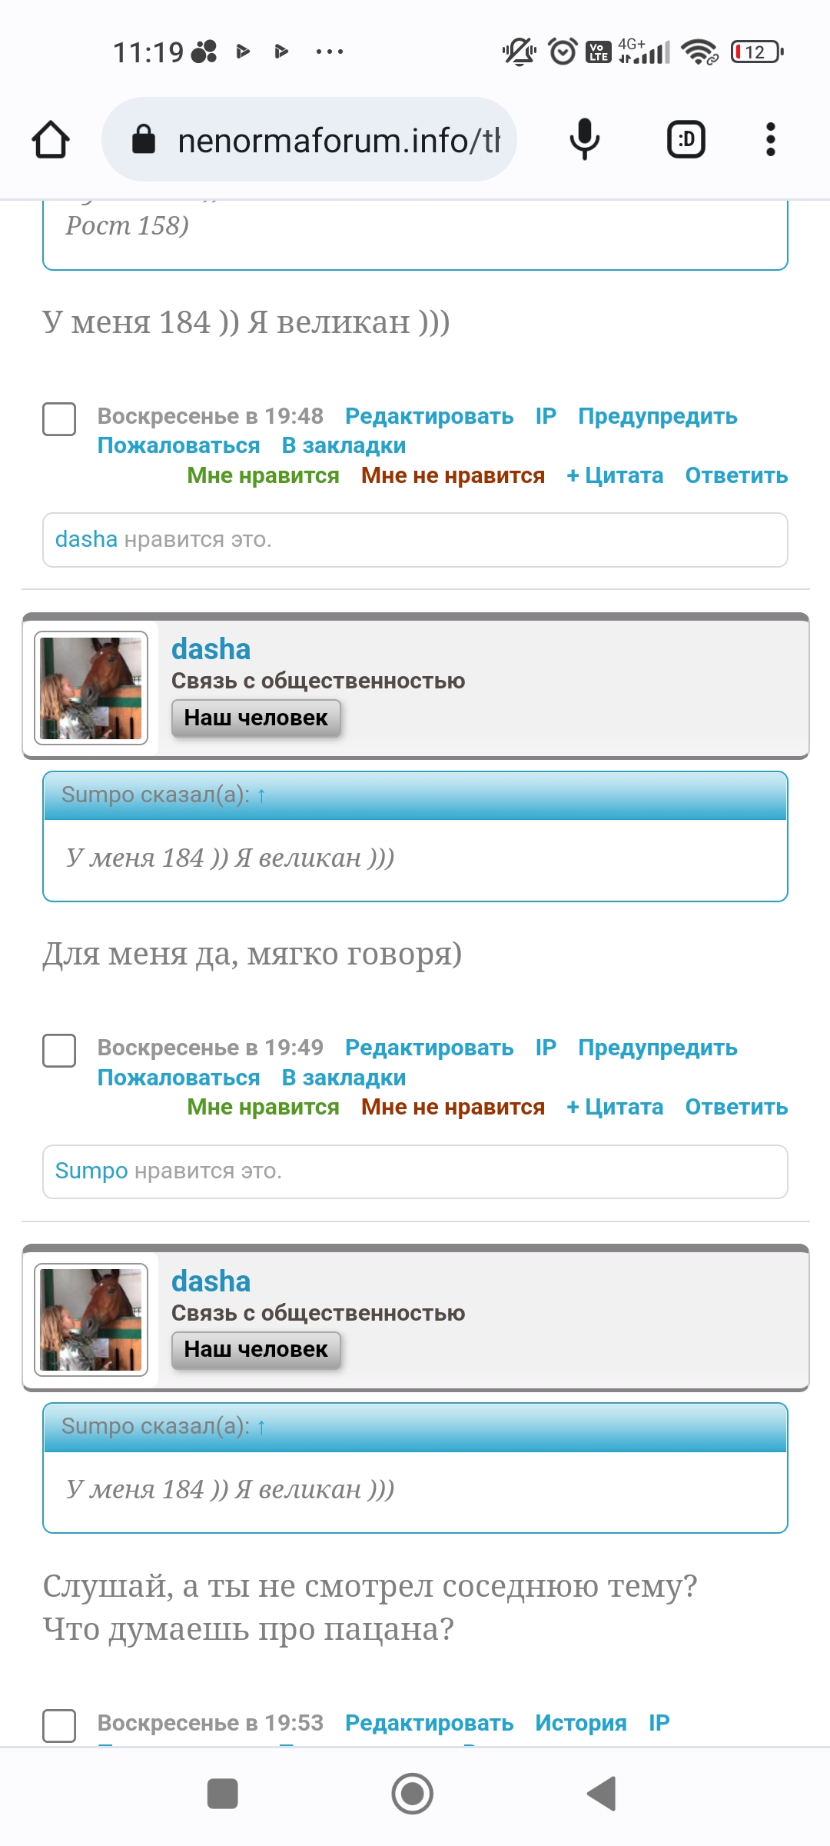Click 'Мне не нравится' on the 19:49 post
Image resolution: width=830 pixels, height=1846 pixels.
click(x=453, y=1107)
